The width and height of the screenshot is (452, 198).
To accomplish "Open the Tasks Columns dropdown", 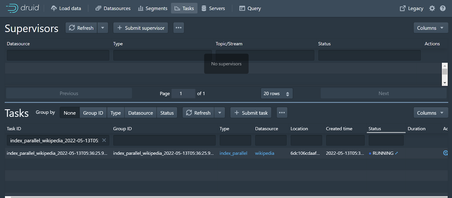I will pos(430,113).
